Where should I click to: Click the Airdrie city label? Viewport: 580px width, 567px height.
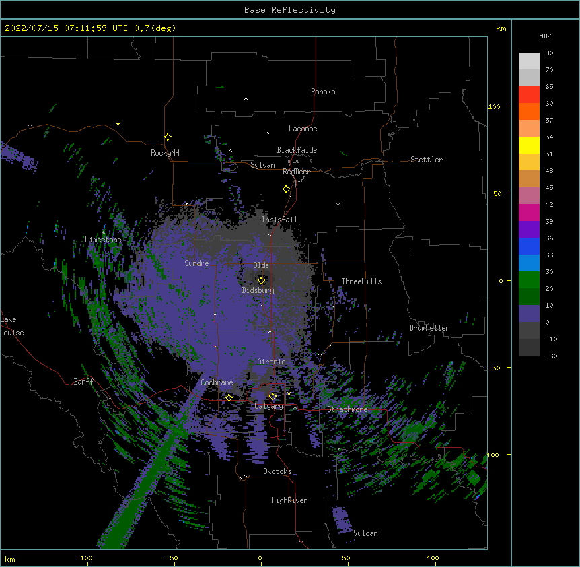pyautogui.click(x=272, y=362)
